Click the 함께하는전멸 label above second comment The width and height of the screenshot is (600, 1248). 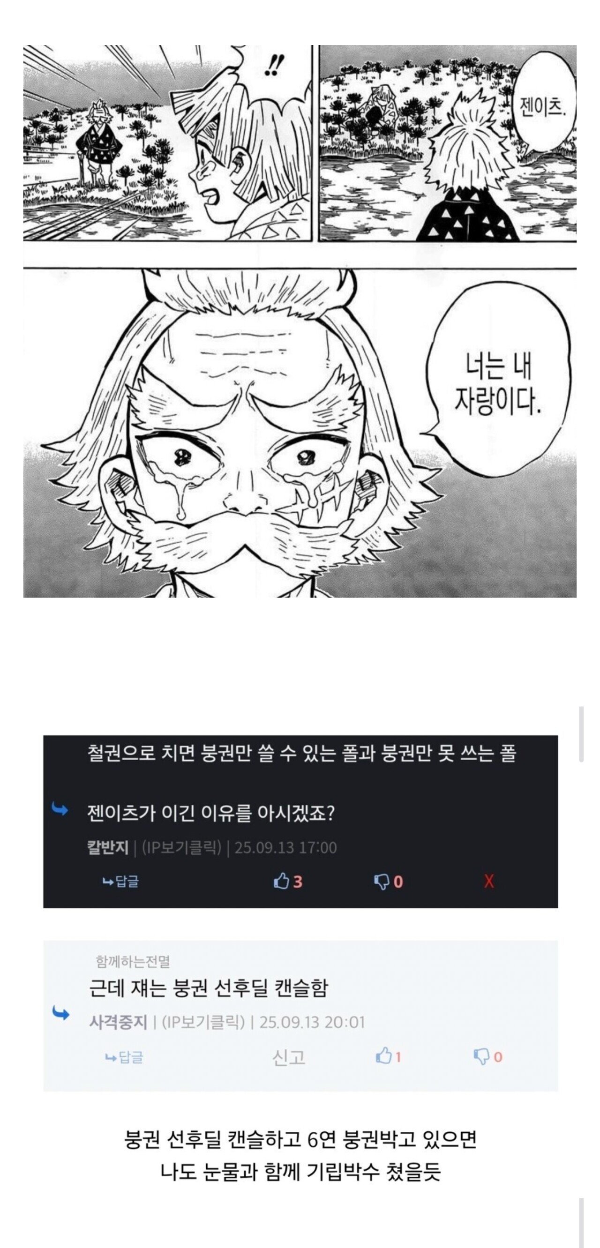[133, 961]
